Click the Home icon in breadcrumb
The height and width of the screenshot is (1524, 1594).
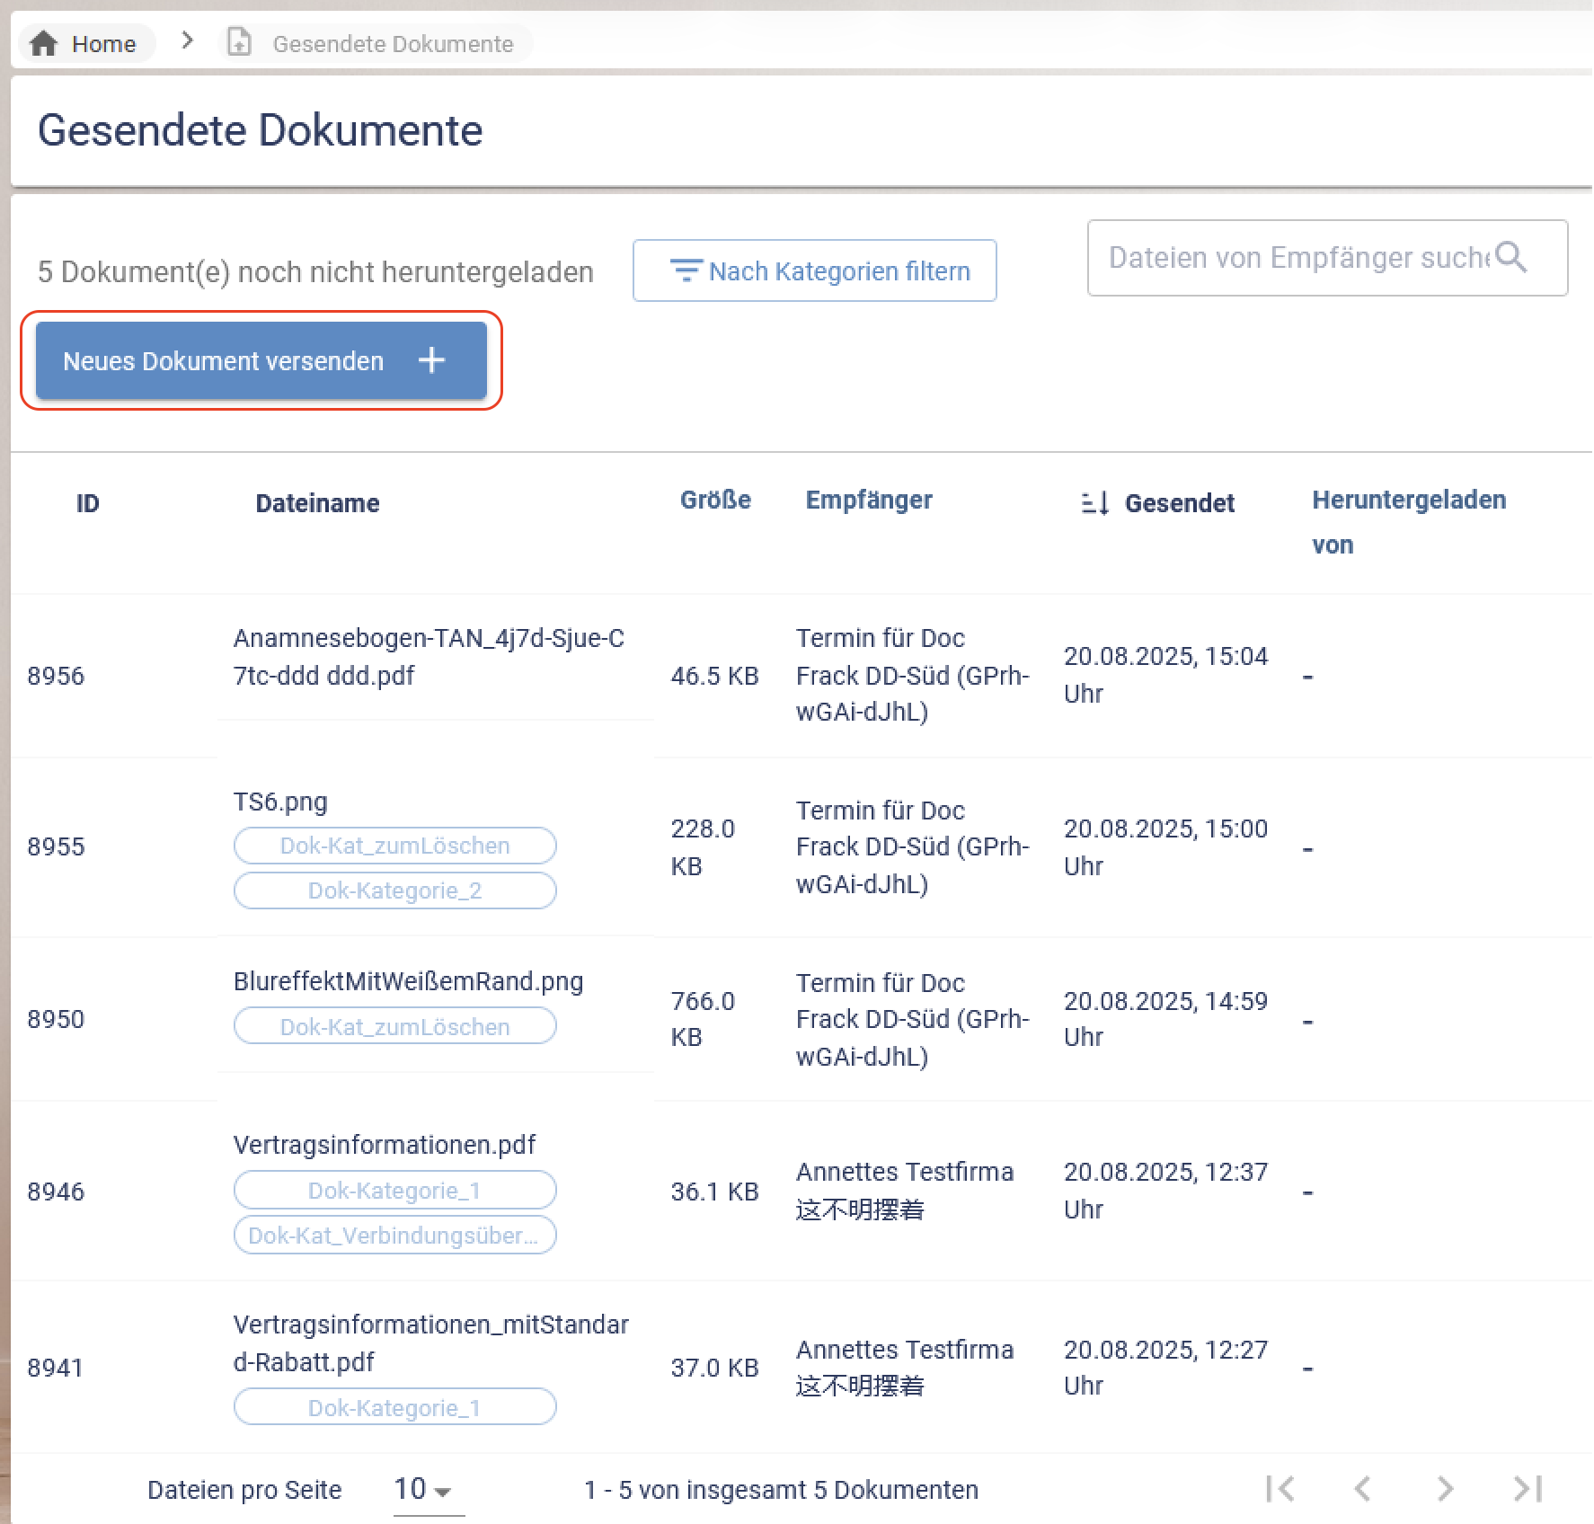coord(43,43)
